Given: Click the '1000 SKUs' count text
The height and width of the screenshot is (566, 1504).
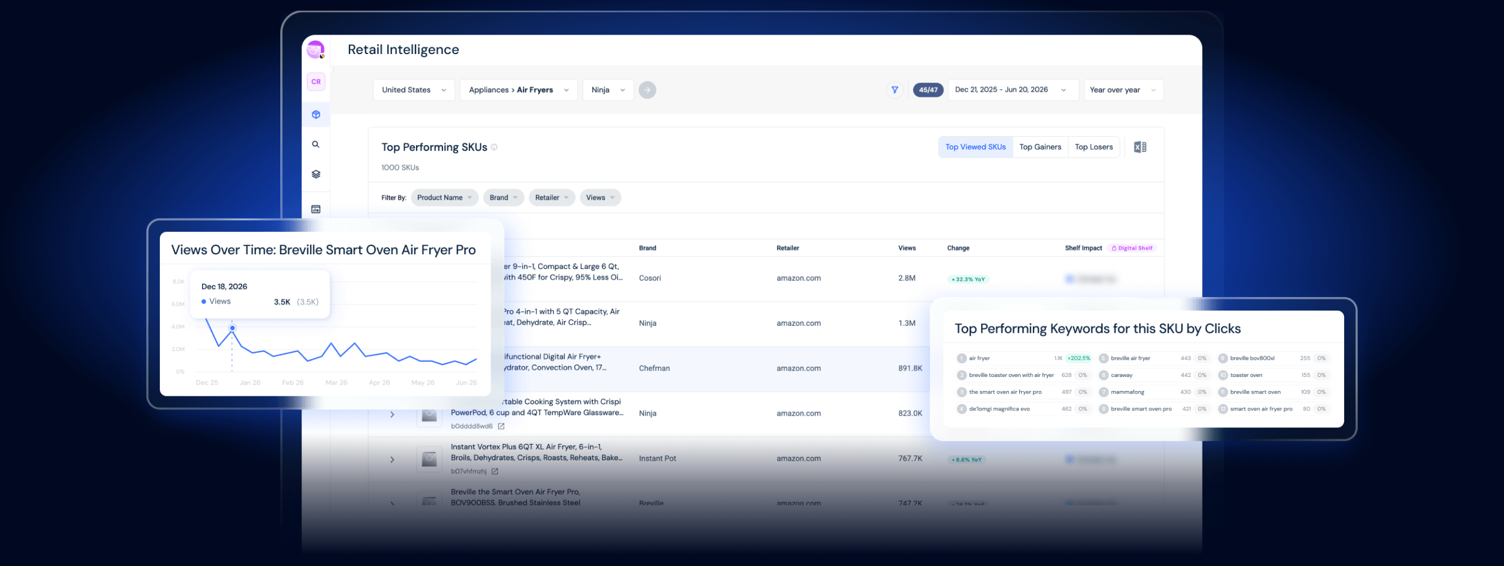Looking at the screenshot, I should 400,168.
